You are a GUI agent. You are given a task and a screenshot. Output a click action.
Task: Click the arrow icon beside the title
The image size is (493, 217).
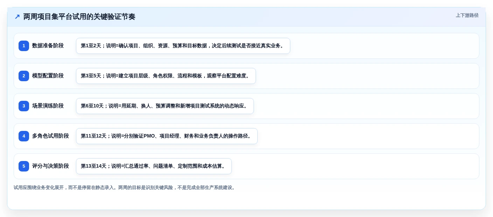(x=17, y=17)
